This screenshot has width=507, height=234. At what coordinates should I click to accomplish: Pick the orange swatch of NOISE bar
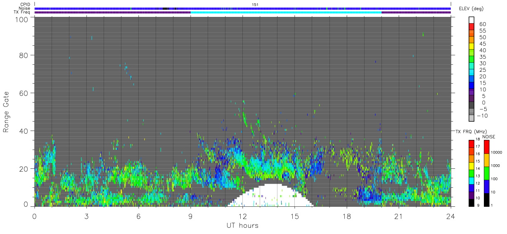click(486, 160)
